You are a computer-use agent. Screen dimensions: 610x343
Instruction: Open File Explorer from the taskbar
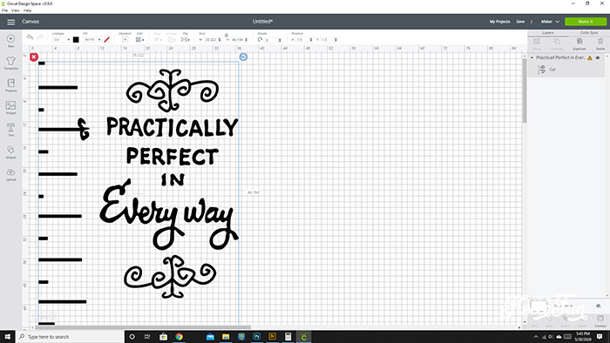pos(226,337)
